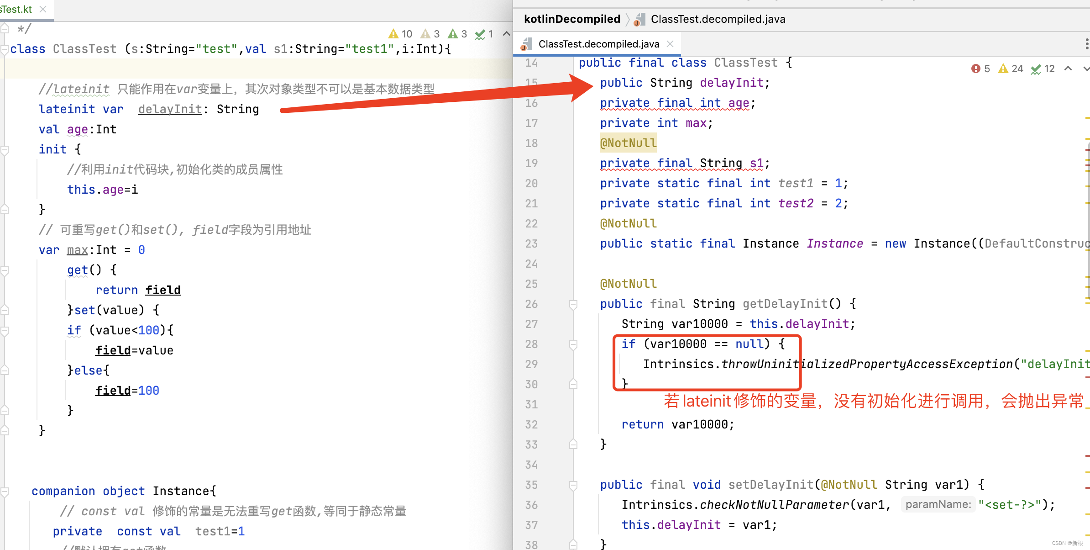
Task: Click 'private int max;' declaration
Action: (656, 123)
